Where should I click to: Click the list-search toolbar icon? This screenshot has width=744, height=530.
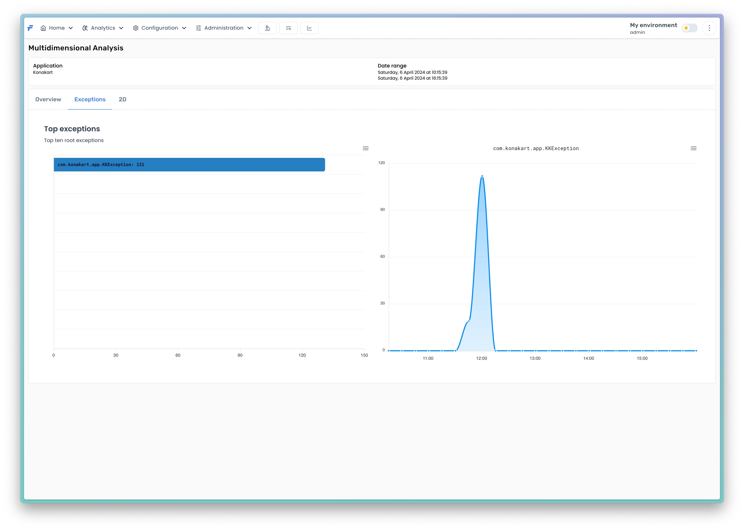coord(288,28)
